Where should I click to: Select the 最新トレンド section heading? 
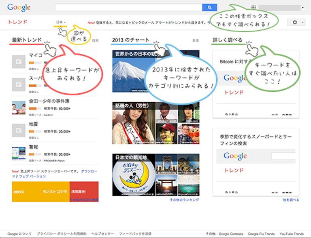coord(27,40)
